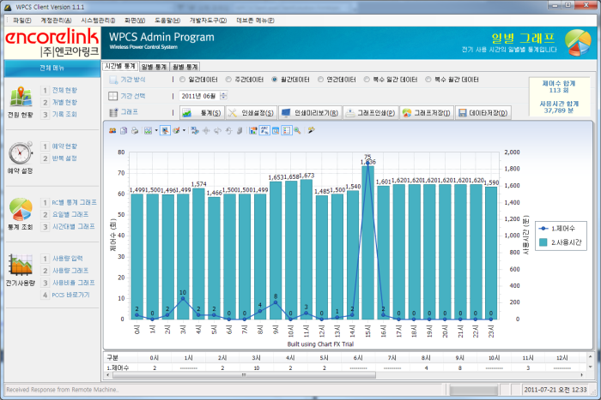Click the two-people personalize chart icon

(112, 131)
